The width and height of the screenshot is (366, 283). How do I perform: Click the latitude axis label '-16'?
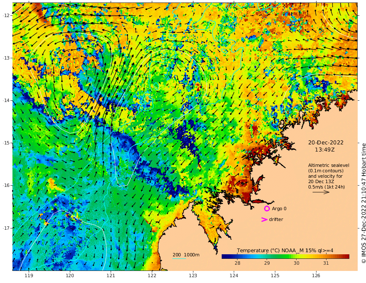6,185
